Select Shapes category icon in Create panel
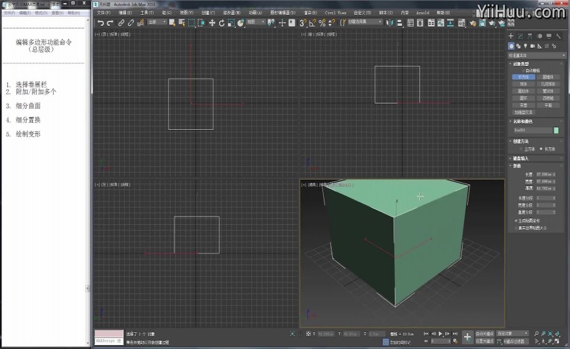The image size is (570, 349). (518, 46)
